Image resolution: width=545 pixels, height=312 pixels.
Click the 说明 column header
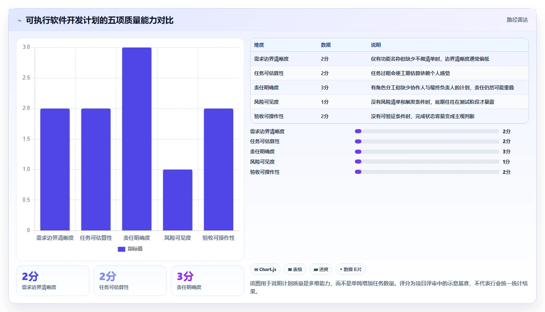click(376, 45)
